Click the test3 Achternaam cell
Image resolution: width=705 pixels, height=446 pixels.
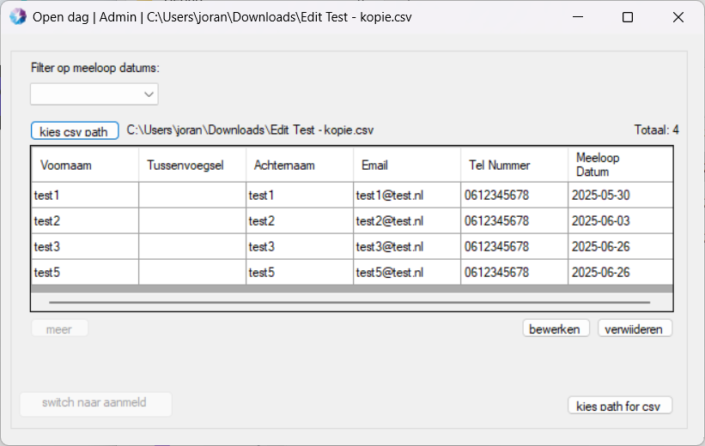coord(299,247)
